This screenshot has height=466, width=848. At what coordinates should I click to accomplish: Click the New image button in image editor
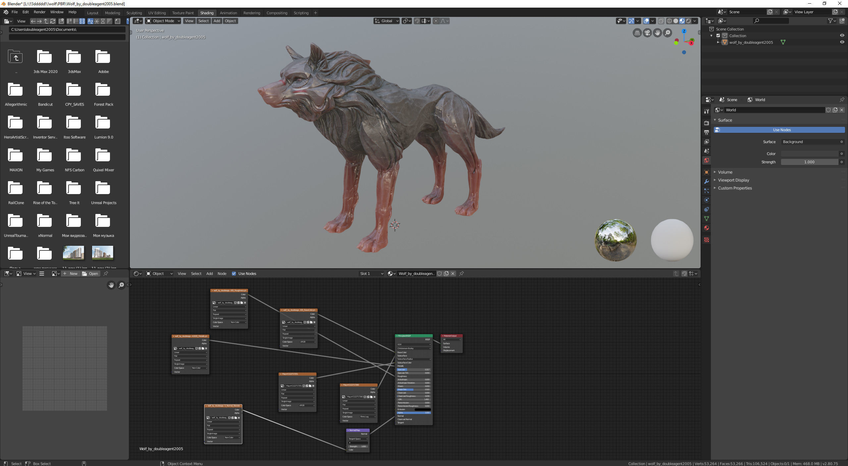(x=70, y=274)
